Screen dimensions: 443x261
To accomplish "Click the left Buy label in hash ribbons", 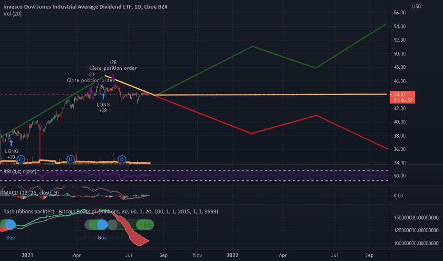I will coord(10,238).
